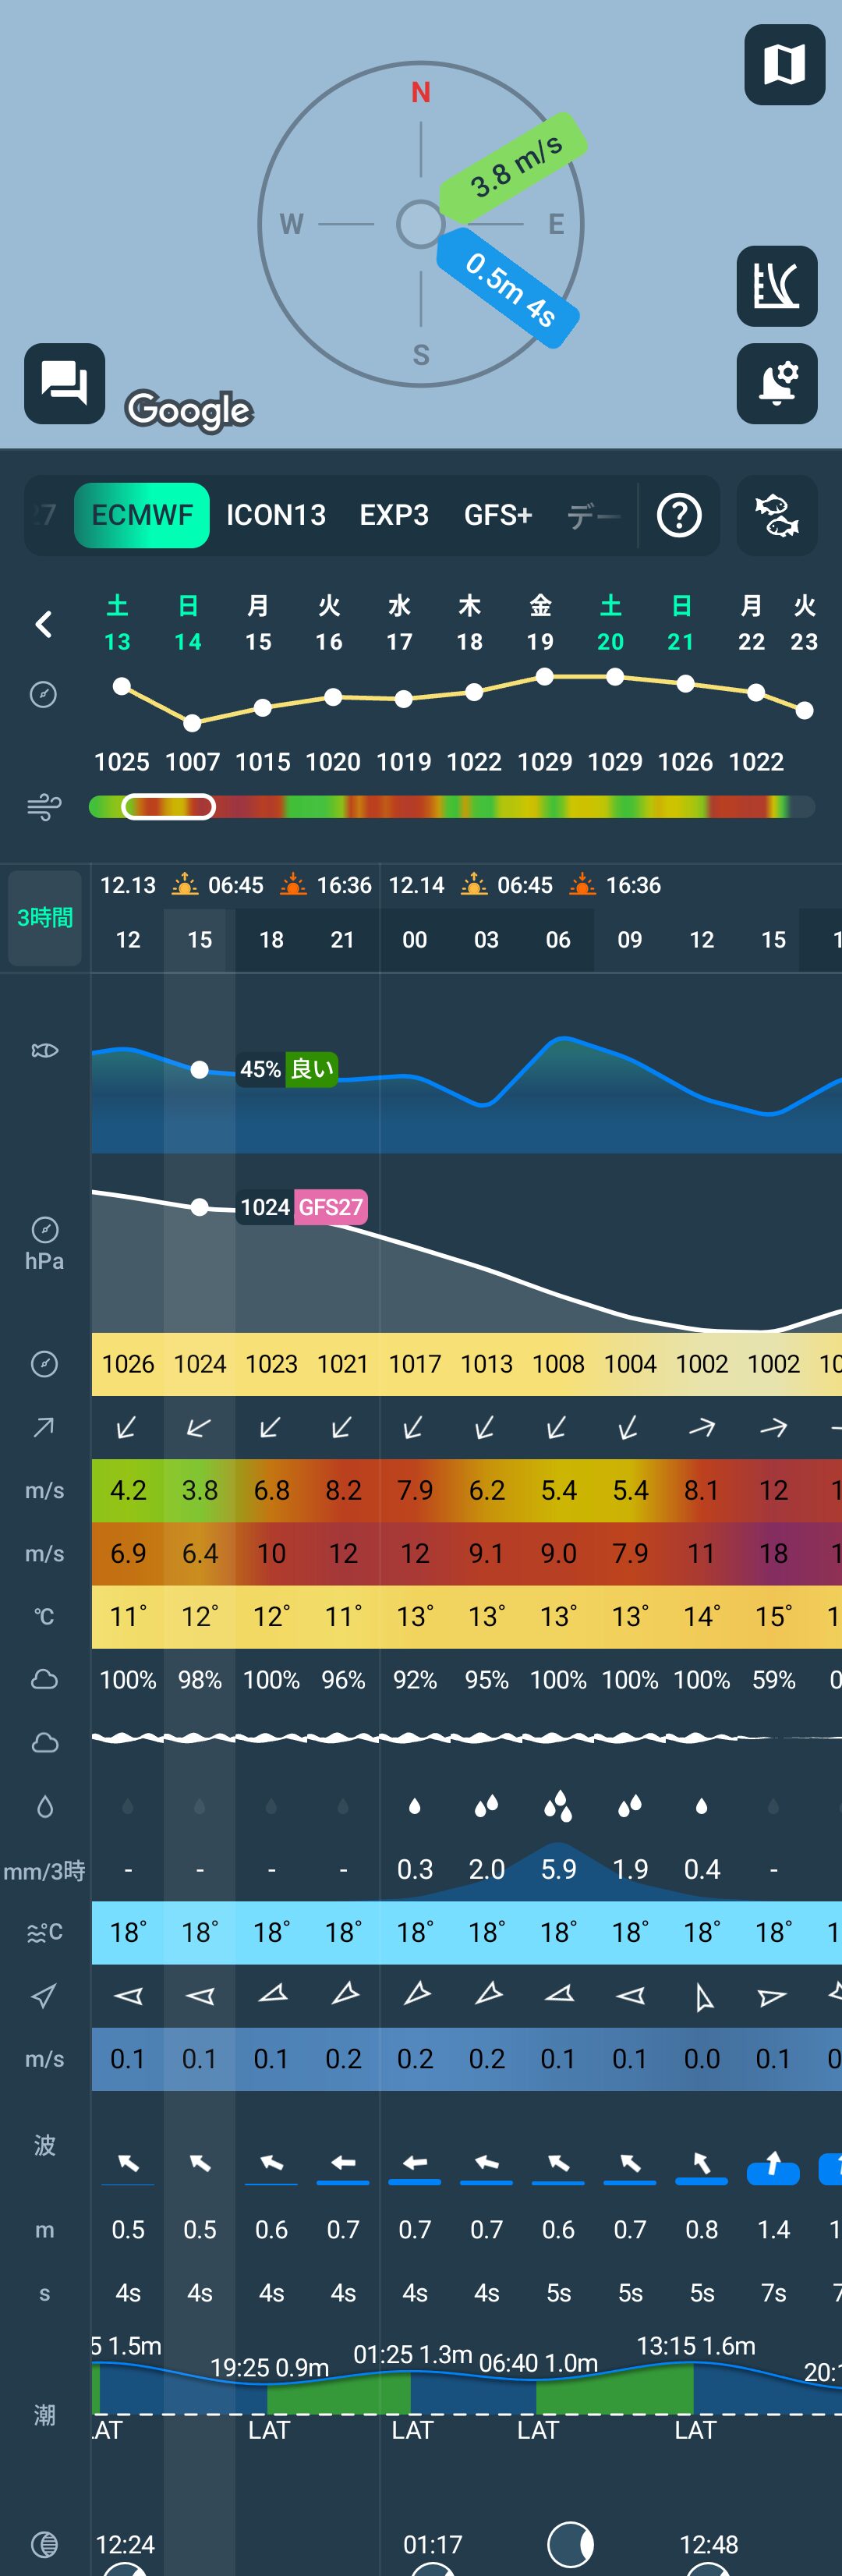
Task: Change the 3時間 time step interval
Action: 45,917
